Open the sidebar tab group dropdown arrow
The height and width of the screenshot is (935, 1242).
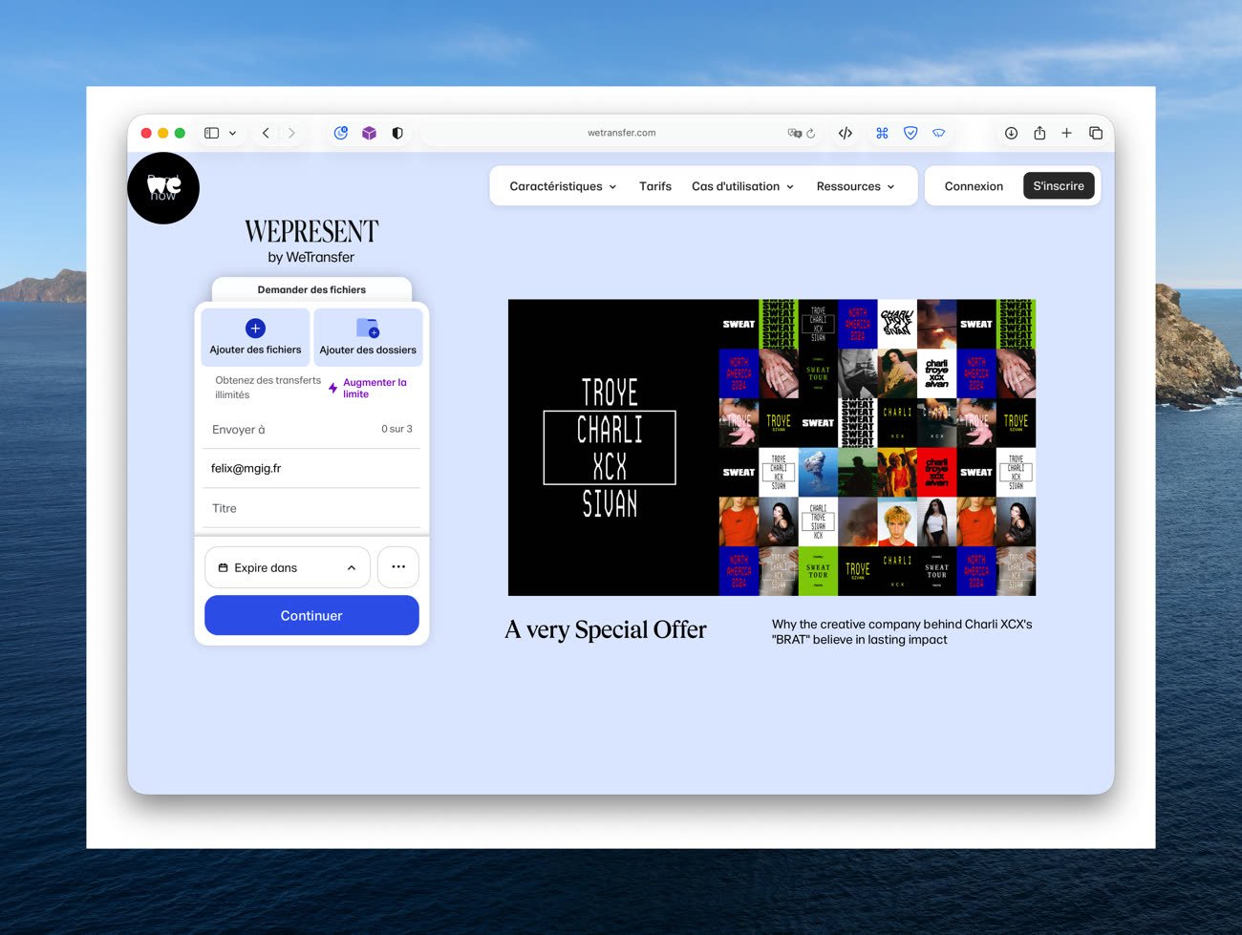[232, 134]
